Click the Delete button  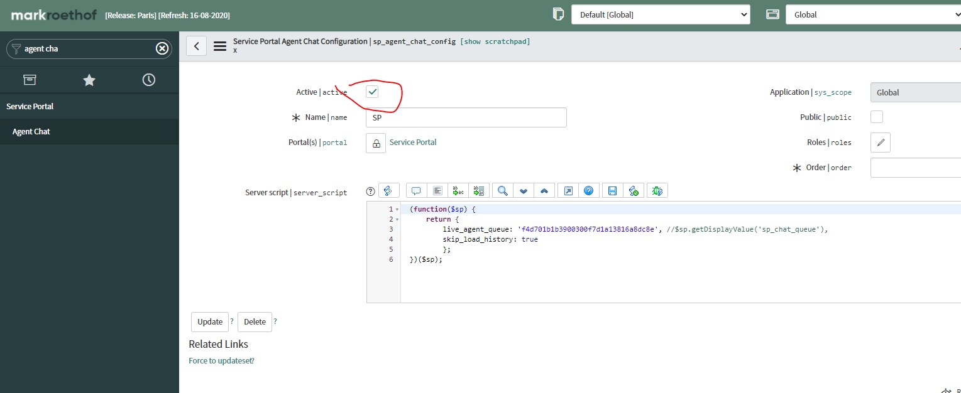point(255,321)
